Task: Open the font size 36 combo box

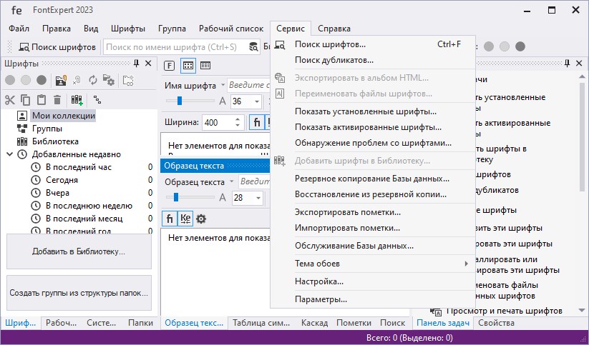Action: pos(246,101)
